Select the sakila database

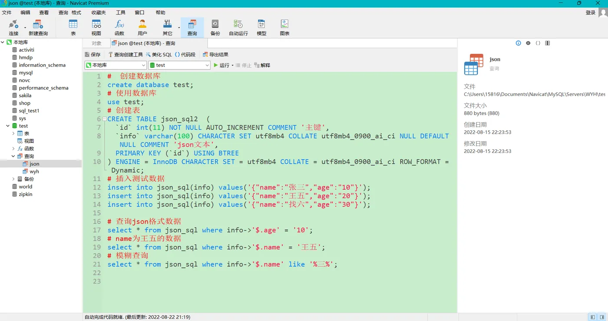(x=25, y=96)
